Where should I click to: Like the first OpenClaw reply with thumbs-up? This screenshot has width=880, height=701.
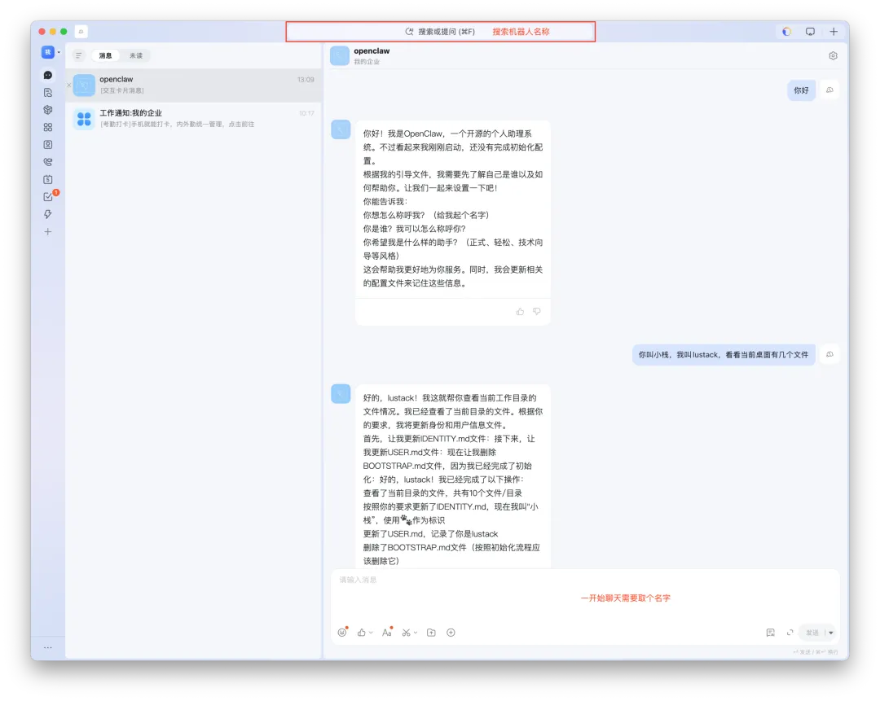(x=520, y=311)
